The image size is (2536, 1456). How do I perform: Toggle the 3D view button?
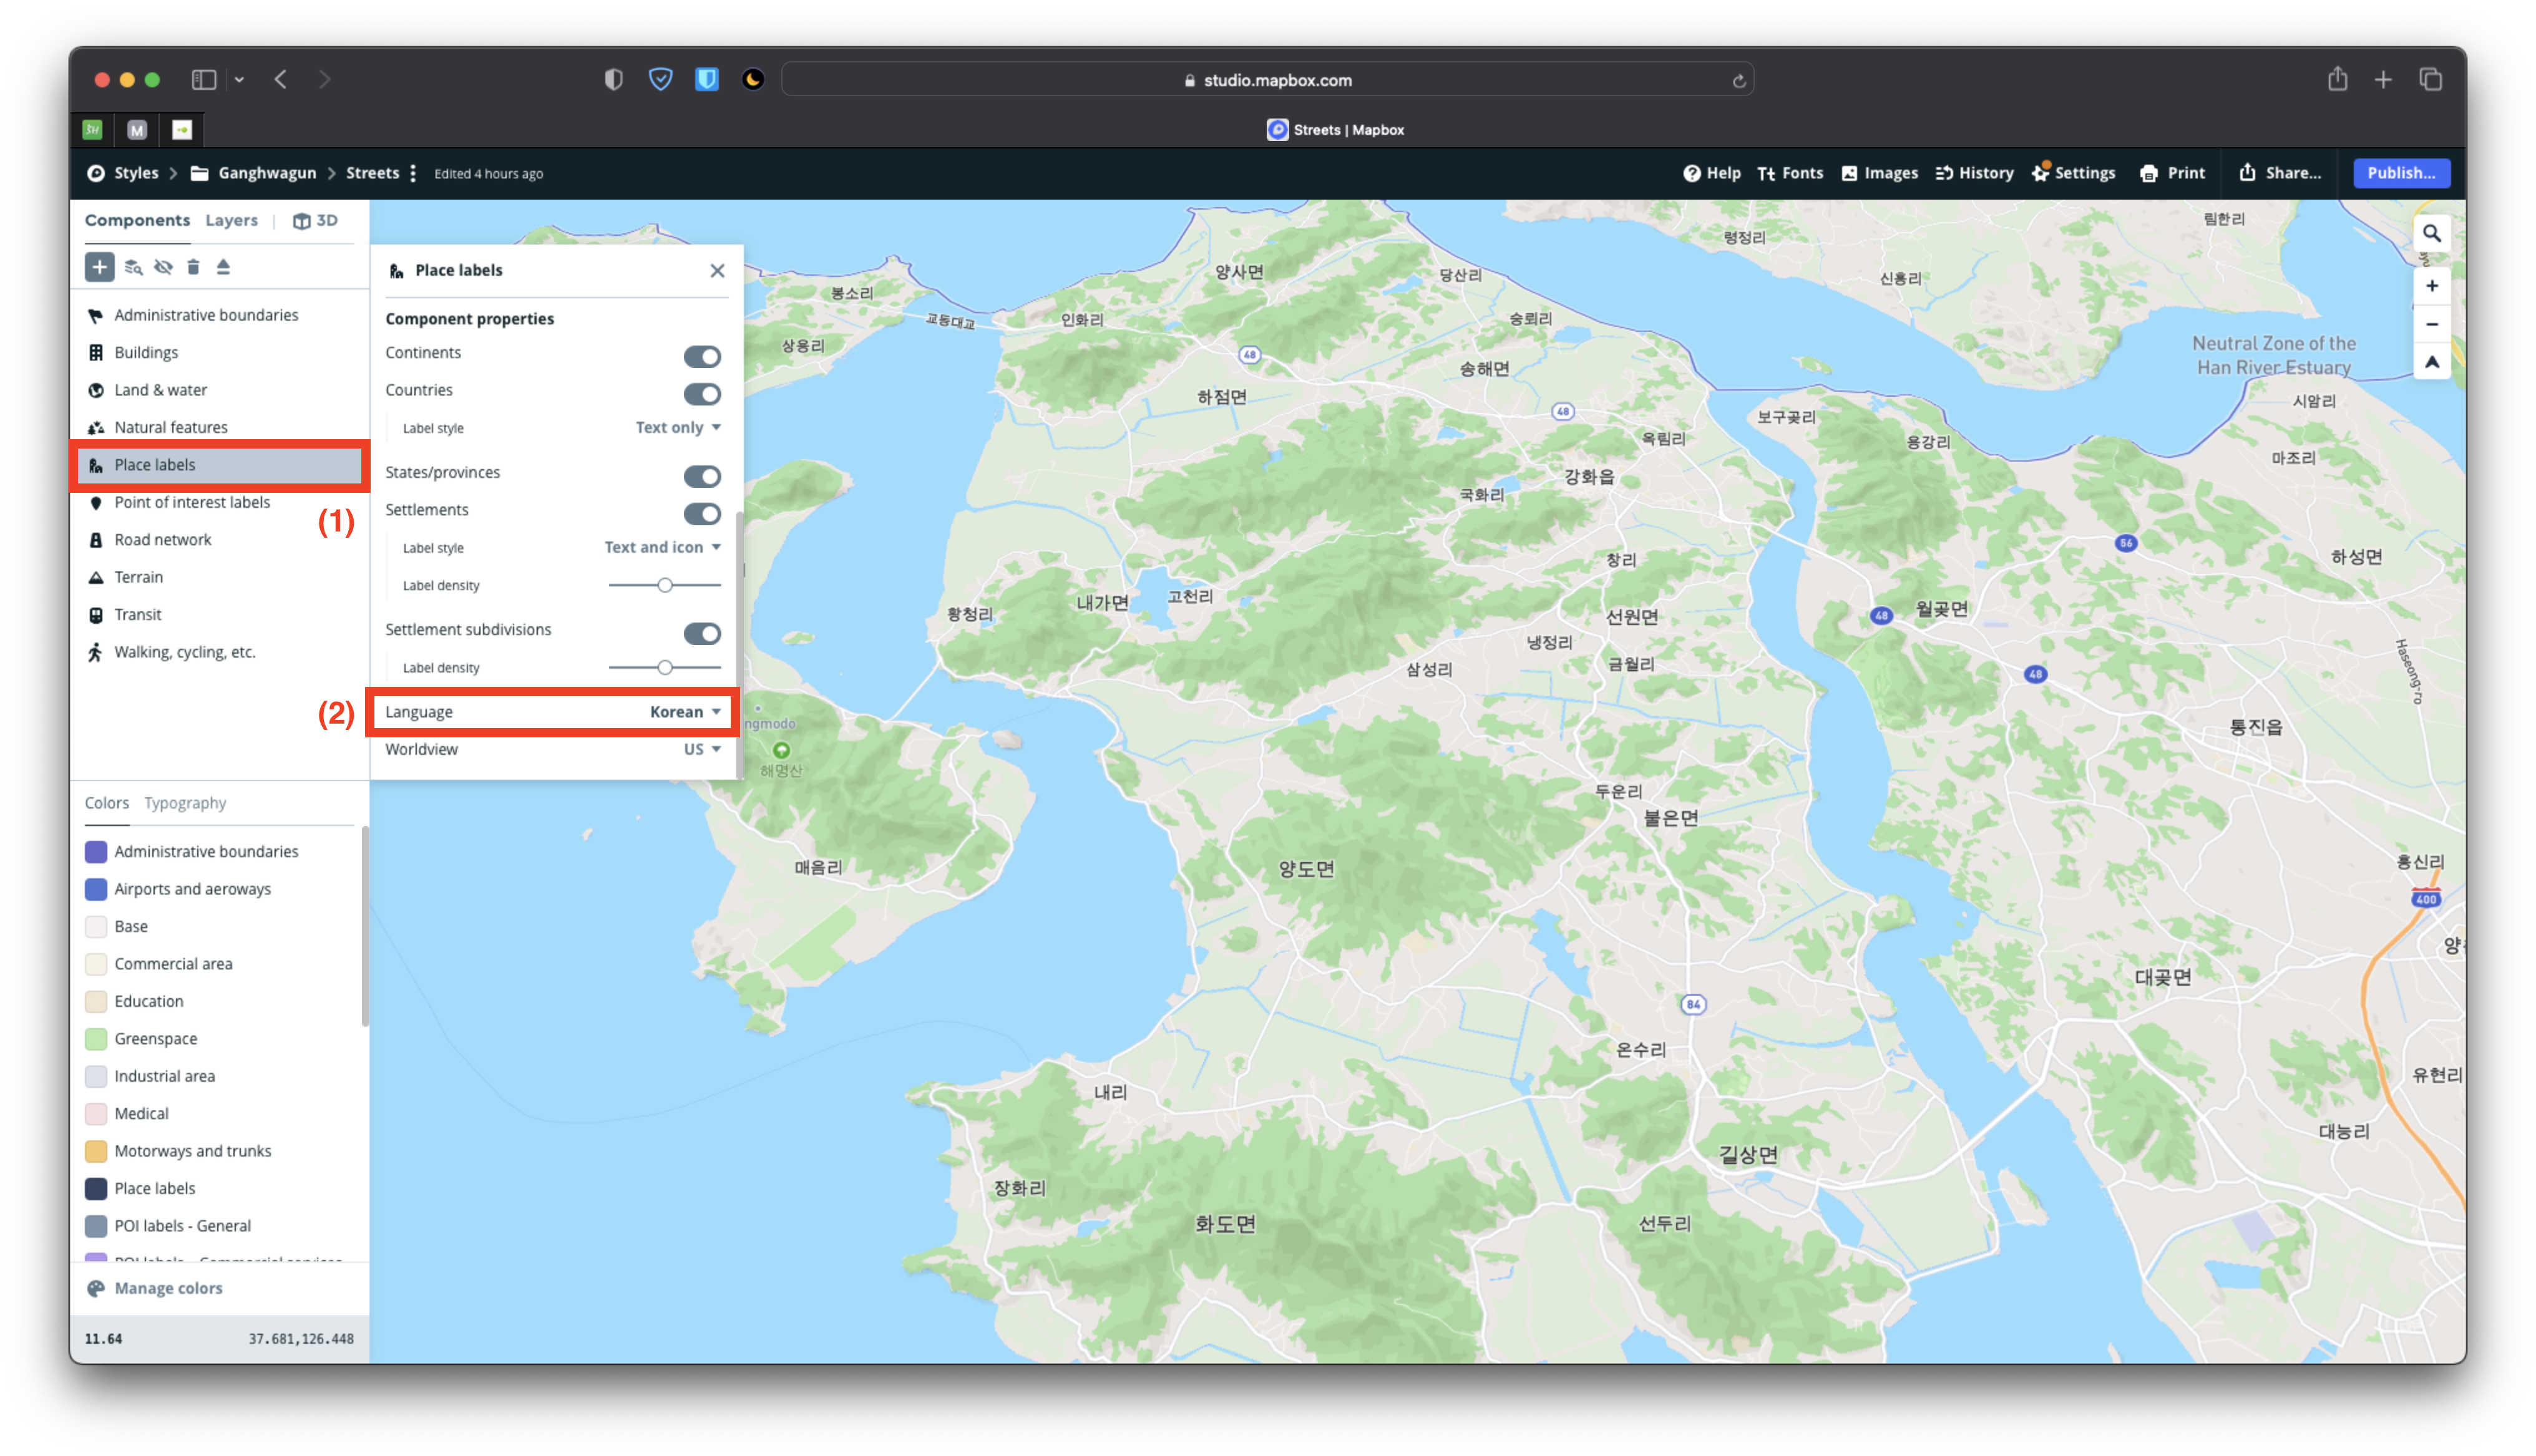(x=315, y=220)
